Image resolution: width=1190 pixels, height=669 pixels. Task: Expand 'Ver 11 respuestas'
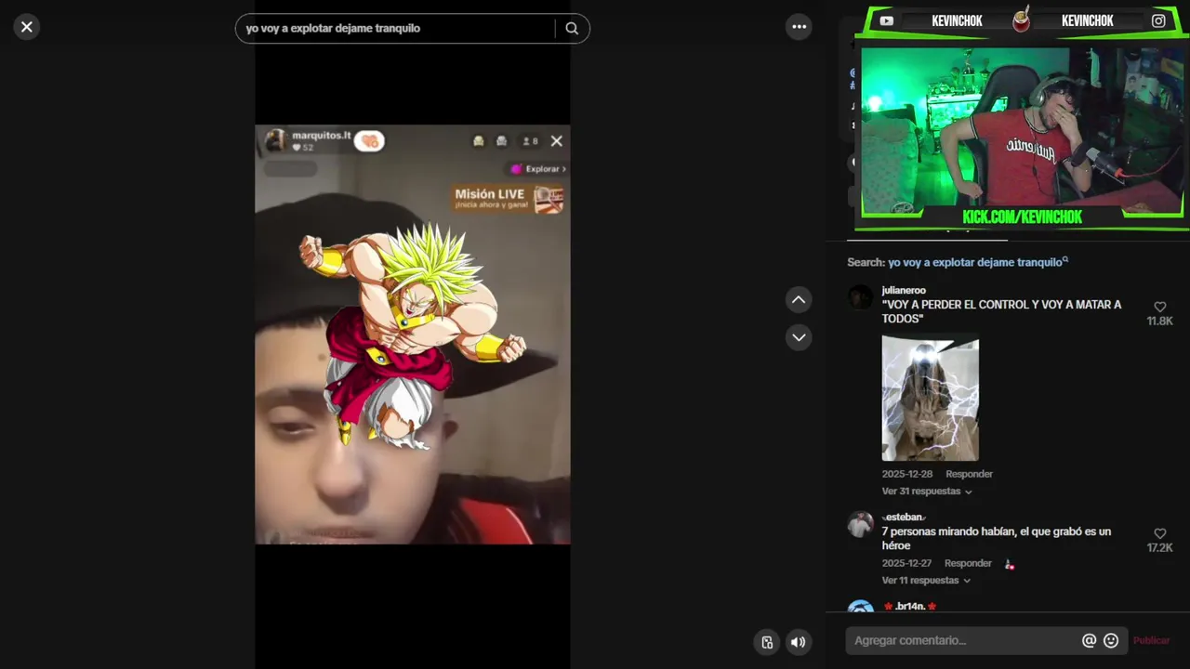(x=926, y=581)
